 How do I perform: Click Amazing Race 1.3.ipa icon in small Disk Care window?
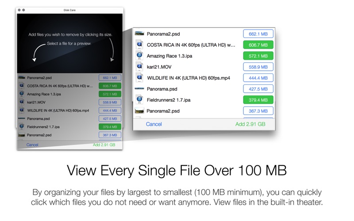22,94
